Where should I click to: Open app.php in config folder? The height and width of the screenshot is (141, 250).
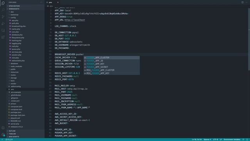[x=25, y=20]
